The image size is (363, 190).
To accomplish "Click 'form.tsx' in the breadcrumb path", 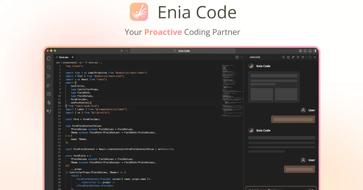I will (x=93, y=63).
